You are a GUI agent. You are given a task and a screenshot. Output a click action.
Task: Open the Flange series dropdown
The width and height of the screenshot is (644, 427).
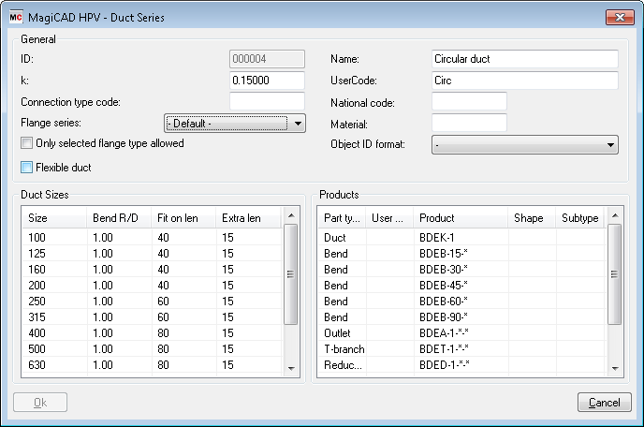(235, 124)
